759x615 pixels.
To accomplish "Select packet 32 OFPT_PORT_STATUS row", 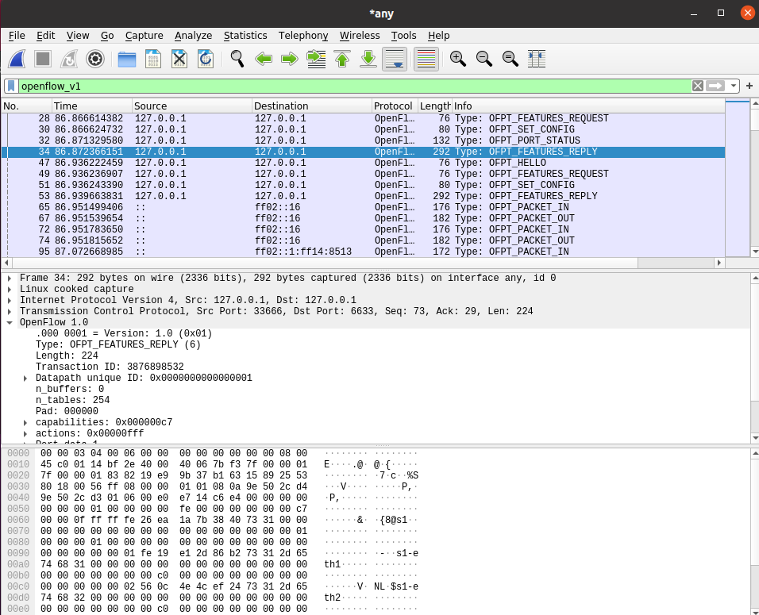I will 363,140.
